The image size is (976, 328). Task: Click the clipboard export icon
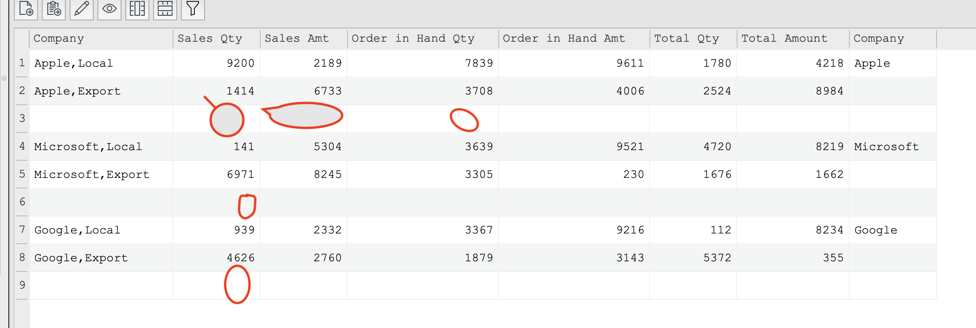tap(54, 9)
